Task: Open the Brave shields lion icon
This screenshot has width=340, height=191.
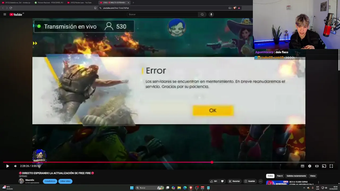Action: (235, 8)
